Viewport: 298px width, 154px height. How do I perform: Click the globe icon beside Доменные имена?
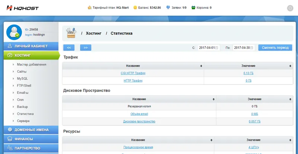pyautogui.click(x=10, y=130)
